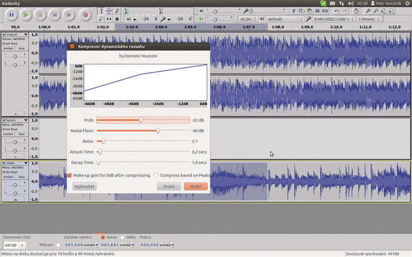Select the Multi-tool asterisk
Screen dimensions: 412x257
point(117,19)
